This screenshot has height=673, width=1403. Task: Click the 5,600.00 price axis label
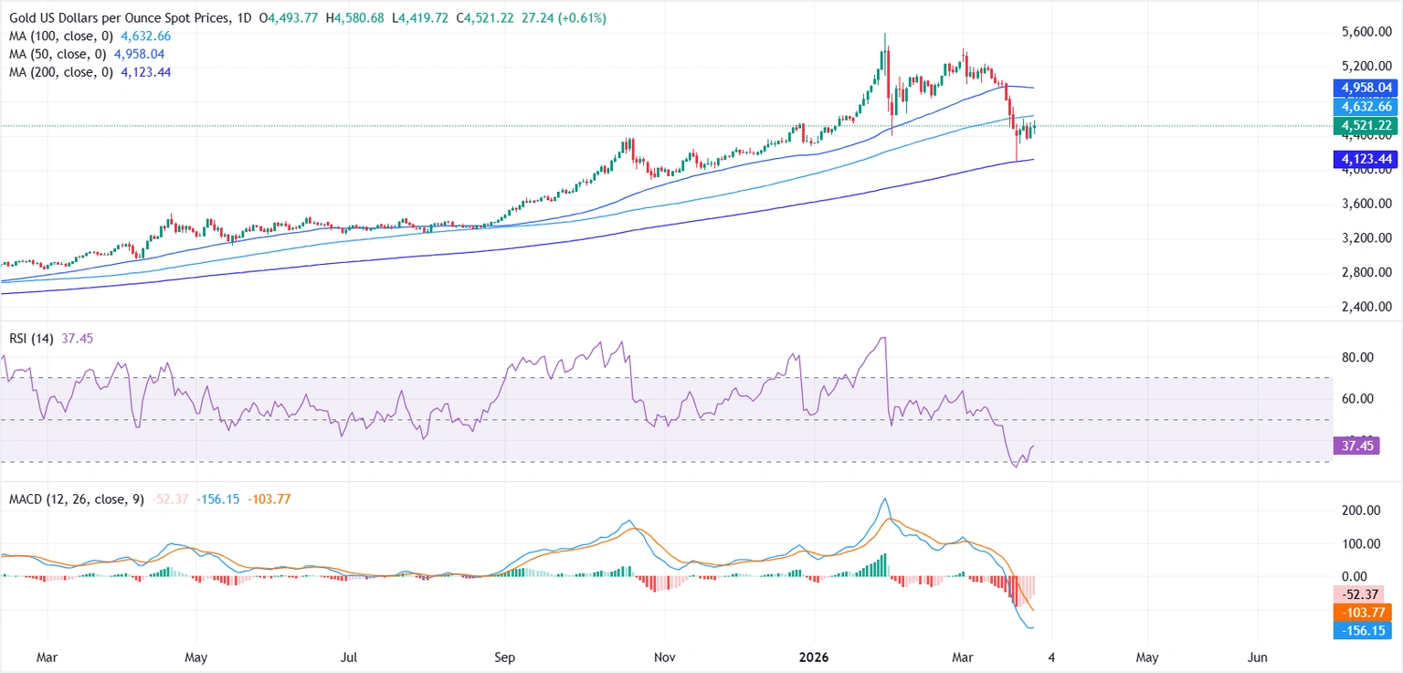[x=1366, y=32]
